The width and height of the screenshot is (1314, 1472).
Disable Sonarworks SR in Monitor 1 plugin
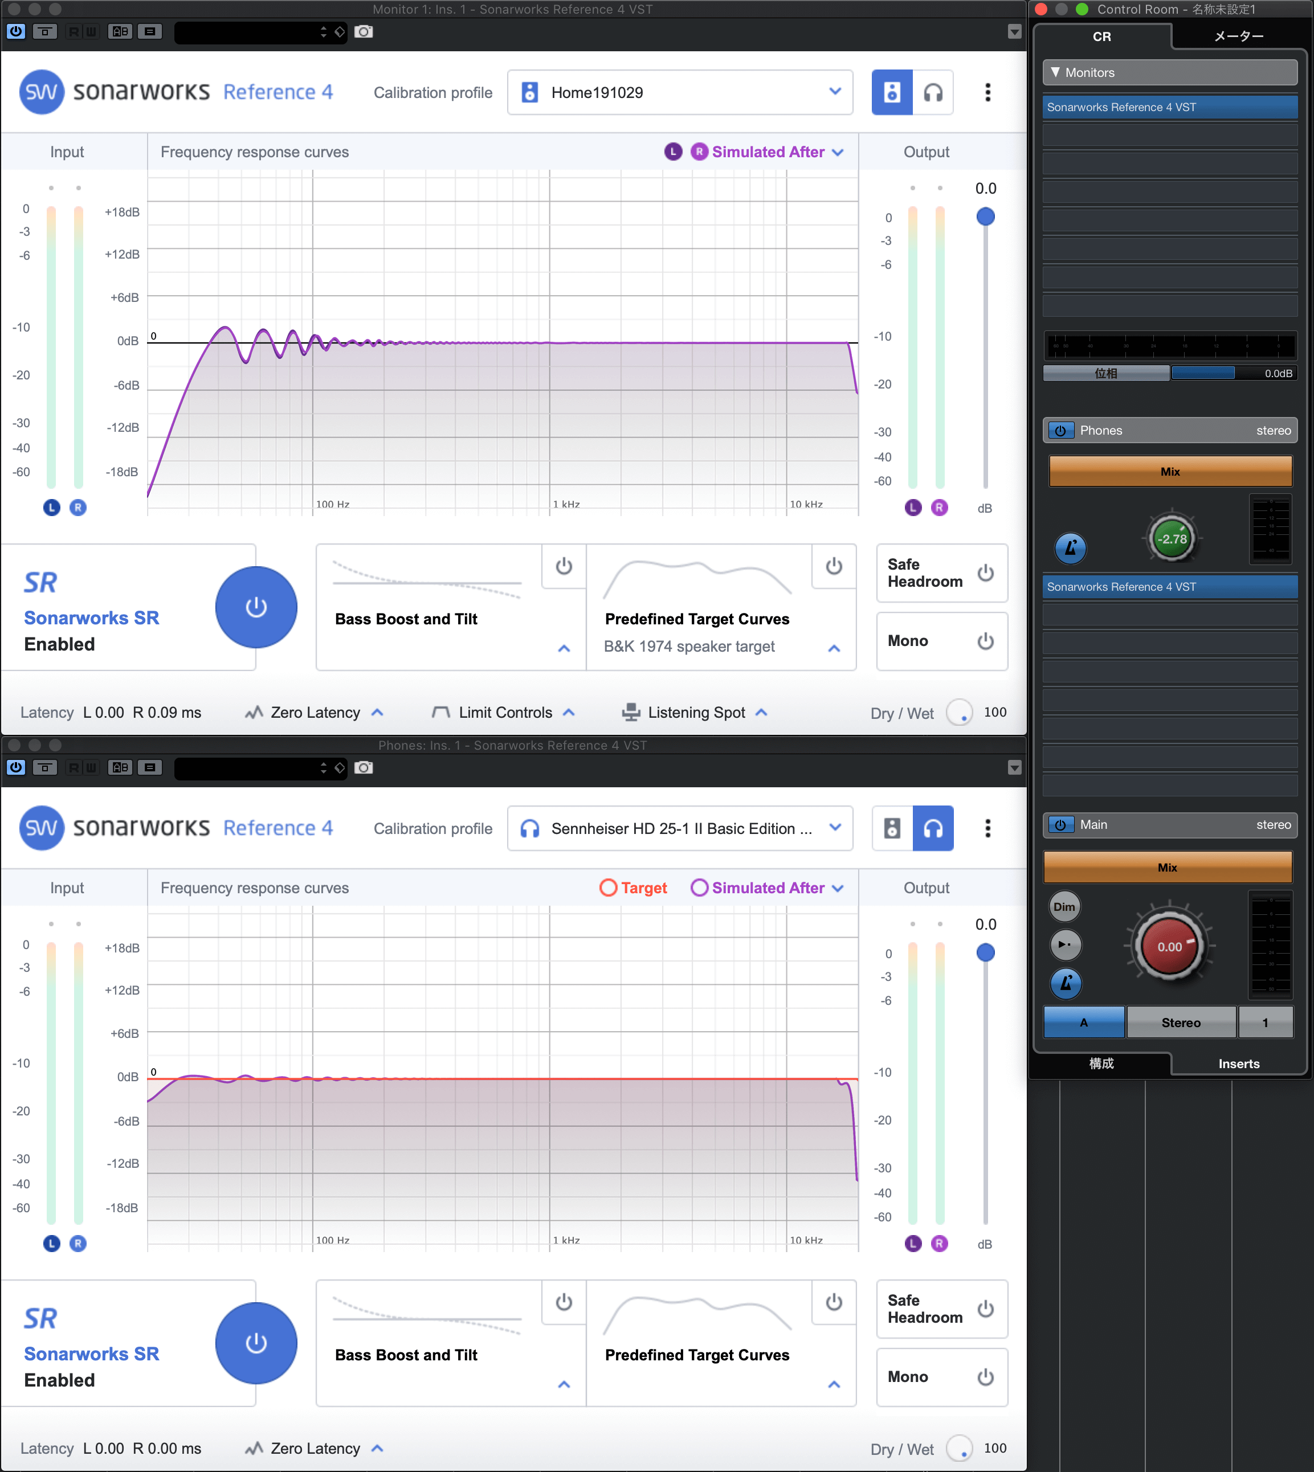pyautogui.click(x=256, y=607)
